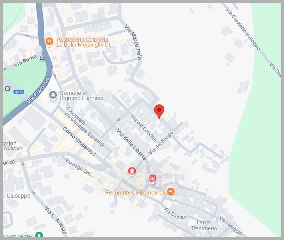Image resolution: width=284 pixels, height=240 pixels.
Task: Click the red pharmacy pin marker
Action: pyautogui.click(x=152, y=178)
